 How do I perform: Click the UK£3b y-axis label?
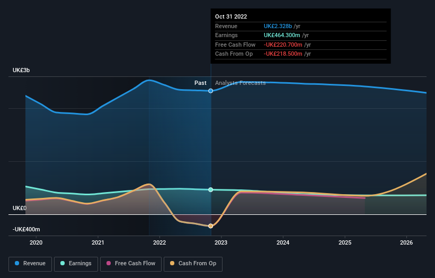point(21,70)
